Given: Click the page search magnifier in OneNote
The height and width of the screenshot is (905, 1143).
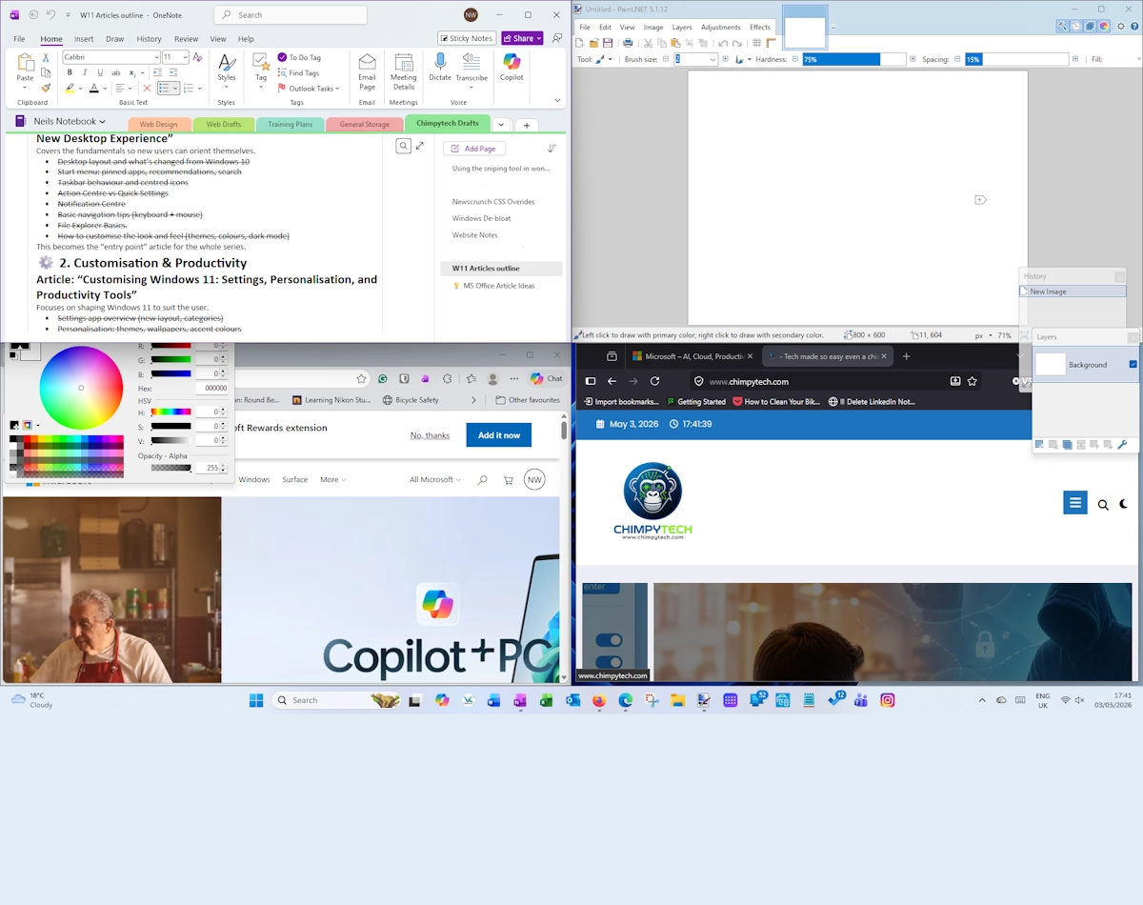Looking at the screenshot, I should point(404,146).
